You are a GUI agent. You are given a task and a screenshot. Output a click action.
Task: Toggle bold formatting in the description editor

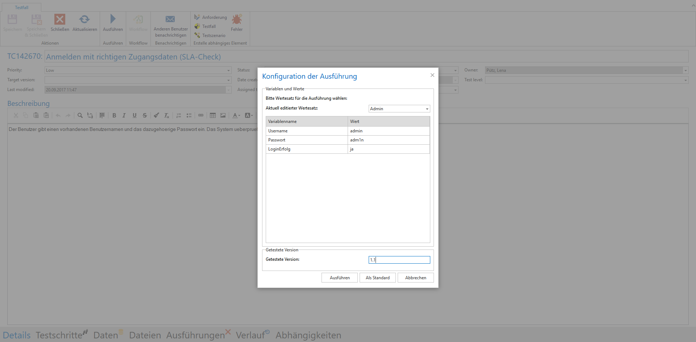pyautogui.click(x=114, y=115)
